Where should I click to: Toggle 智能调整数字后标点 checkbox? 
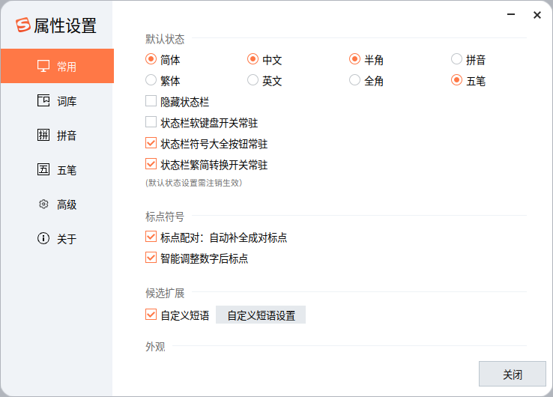(x=151, y=258)
